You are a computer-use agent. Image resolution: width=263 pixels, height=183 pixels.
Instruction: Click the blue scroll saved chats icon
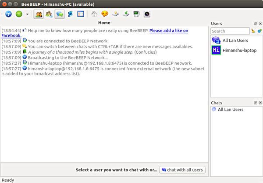(x=70, y=14)
